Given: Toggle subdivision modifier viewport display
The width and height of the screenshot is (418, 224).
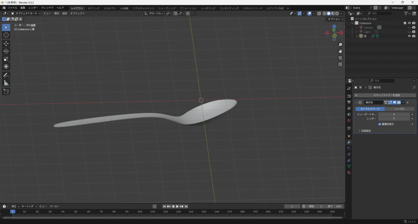Looking at the screenshot, I should pyautogui.click(x=394, y=102).
